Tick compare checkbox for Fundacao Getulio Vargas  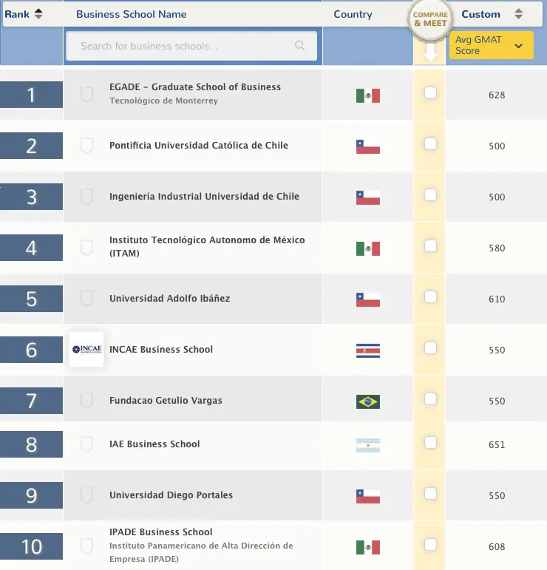pos(430,398)
